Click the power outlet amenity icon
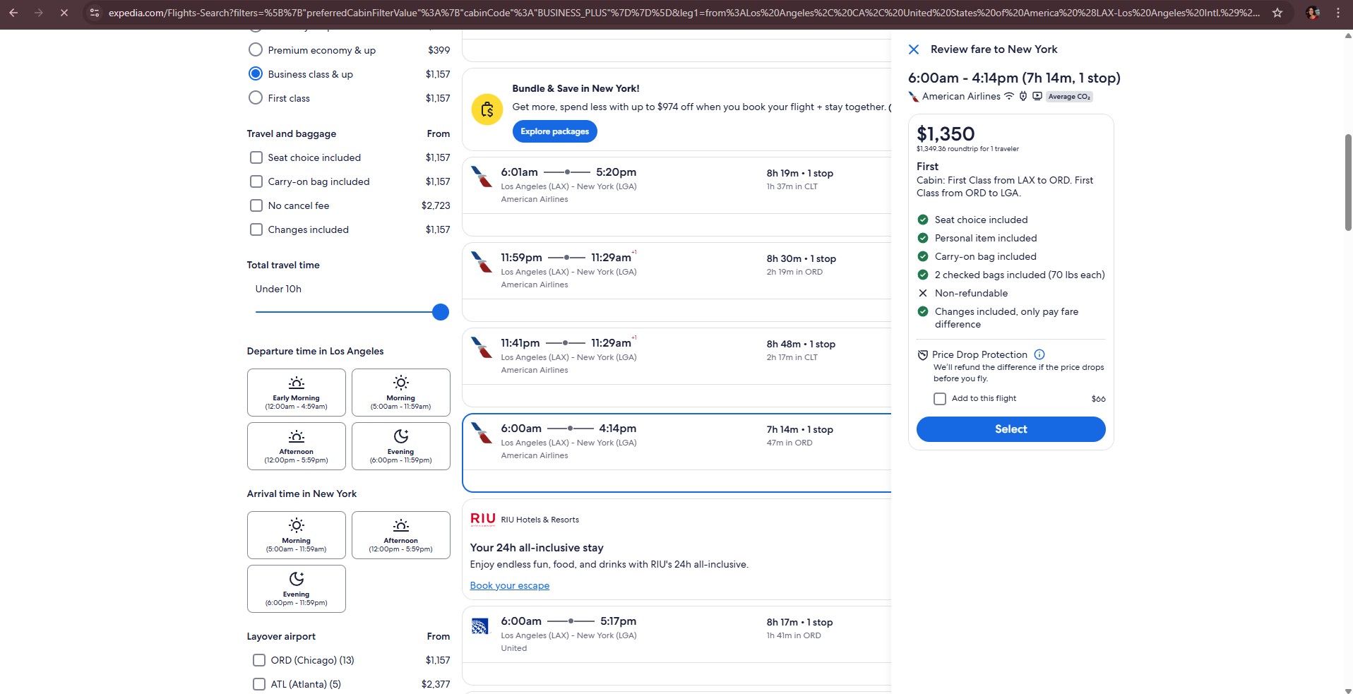This screenshot has height=694, width=1353. click(1023, 96)
